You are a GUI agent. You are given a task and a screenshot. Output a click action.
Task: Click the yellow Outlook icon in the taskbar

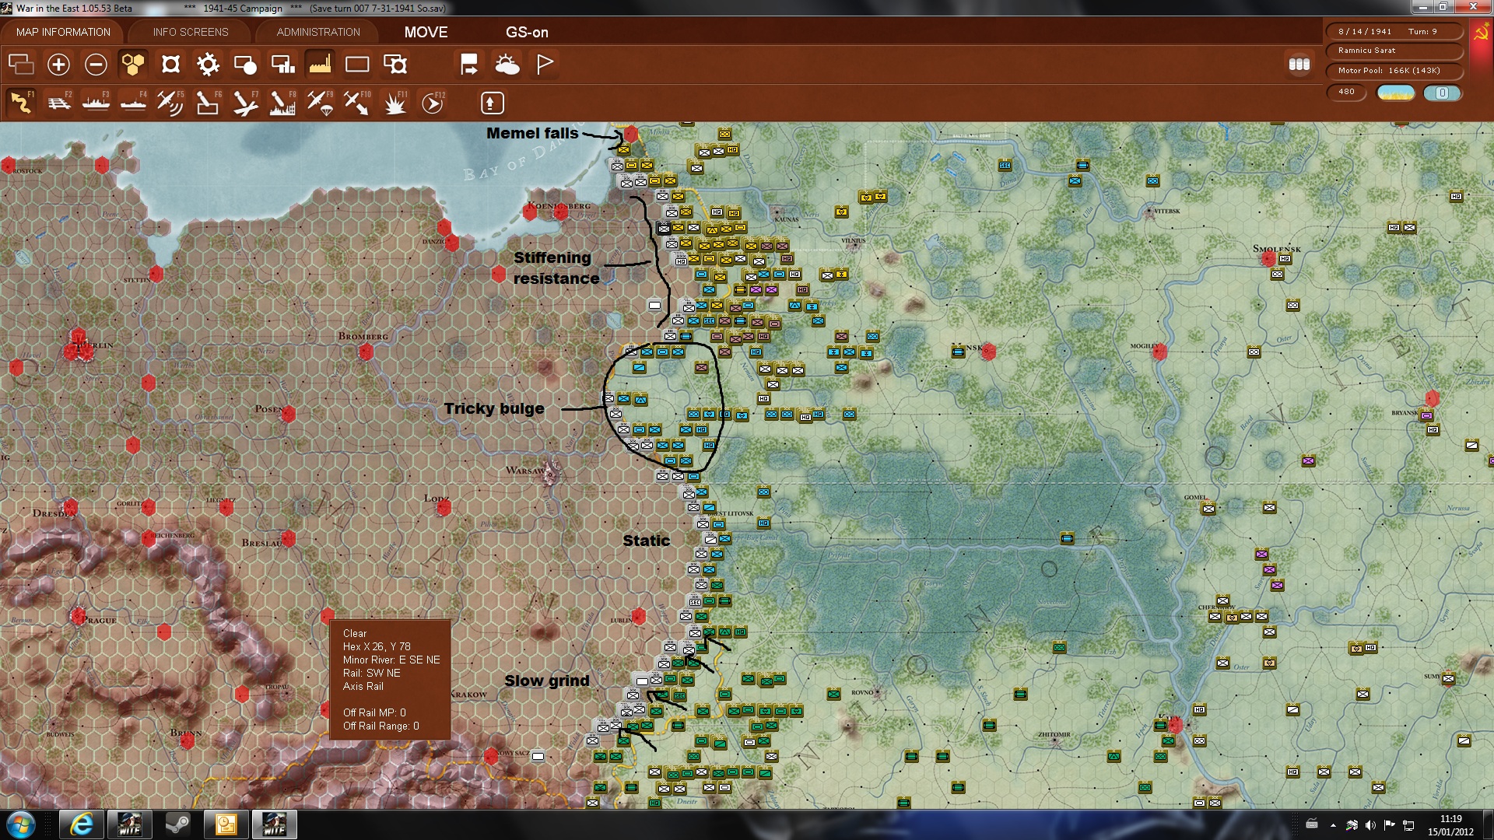(x=226, y=824)
